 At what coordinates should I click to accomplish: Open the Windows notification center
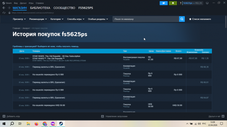coord(221,124)
